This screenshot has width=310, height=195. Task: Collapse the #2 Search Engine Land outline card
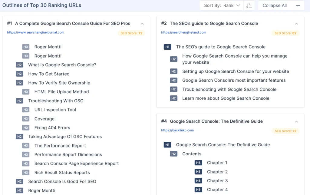[296, 24]
